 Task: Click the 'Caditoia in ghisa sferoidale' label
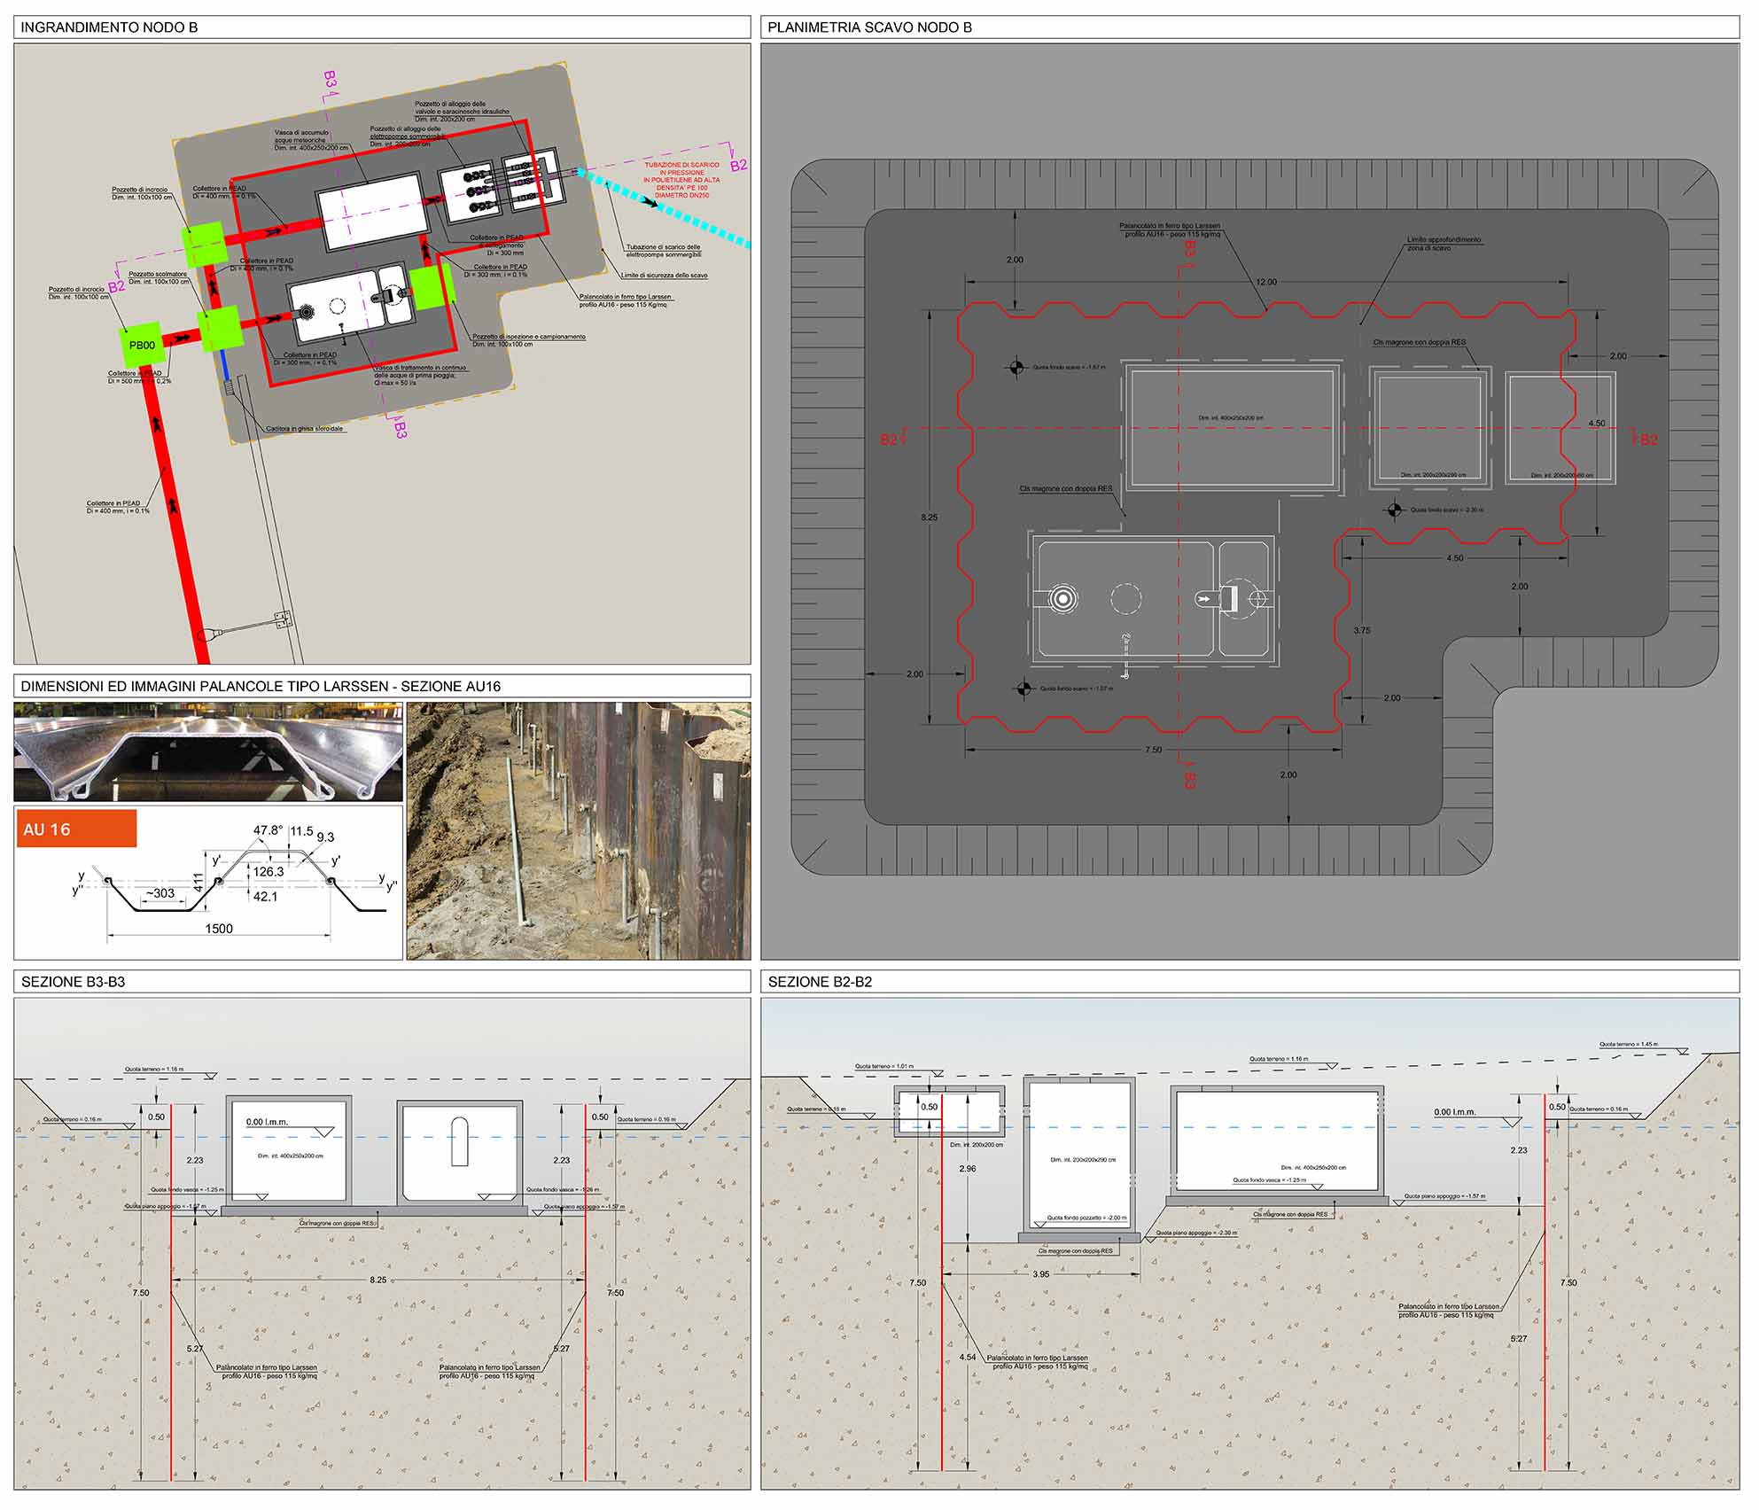(x=304, y=429)
